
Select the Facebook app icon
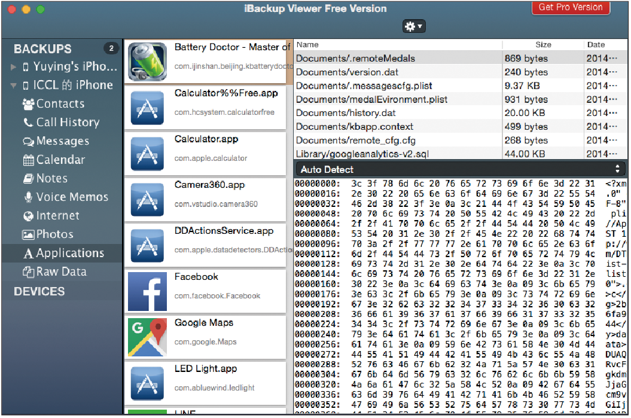[x=147, y=292]
